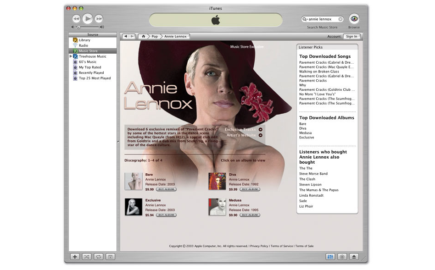Open The Mamas & The Papas link

(x=319, y=190)
